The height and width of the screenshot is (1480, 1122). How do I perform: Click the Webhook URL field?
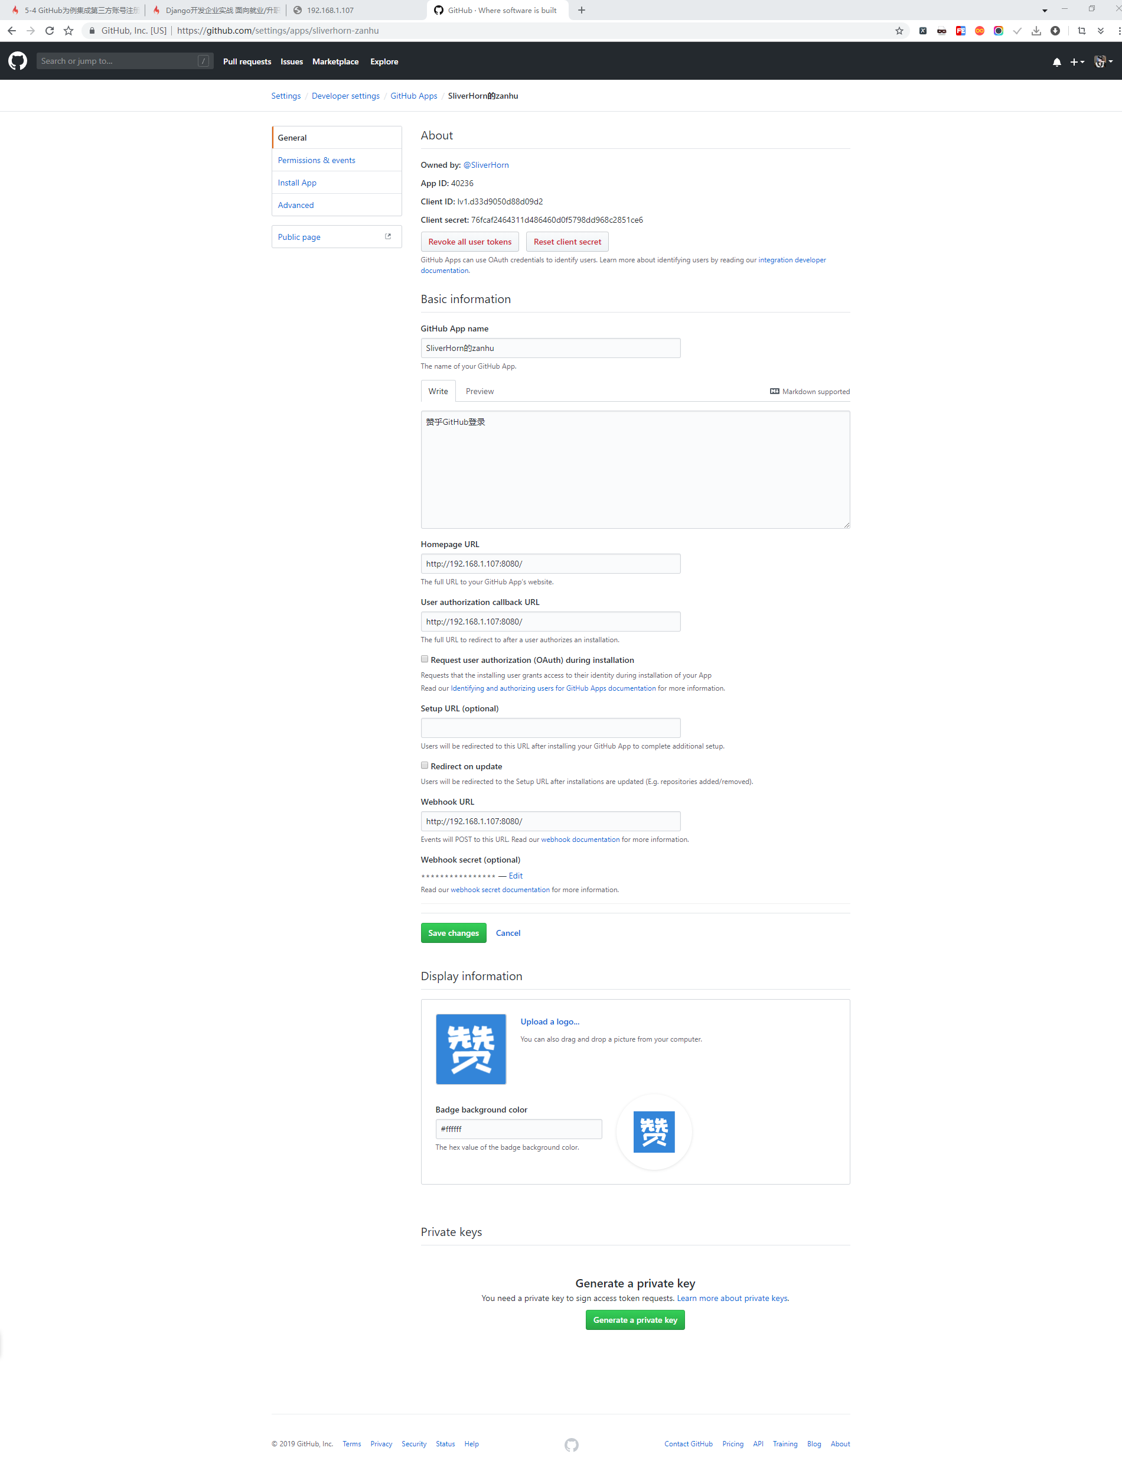tap(550, 821)
